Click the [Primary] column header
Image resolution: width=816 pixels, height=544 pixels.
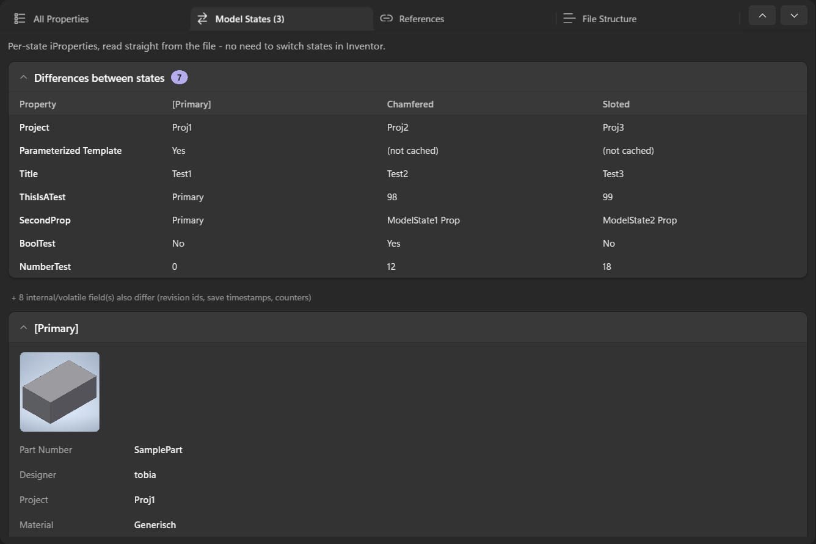[192, 104]
